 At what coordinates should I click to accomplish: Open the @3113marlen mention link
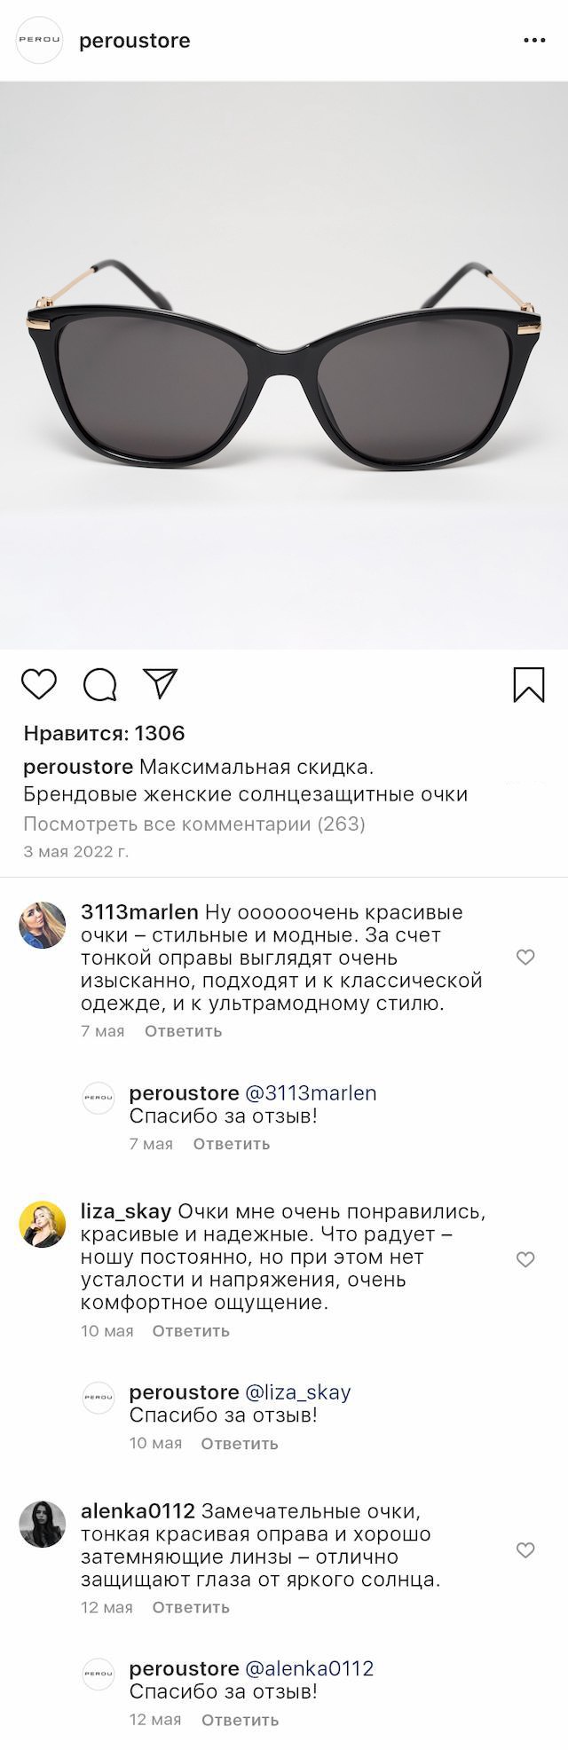[311, 1093]
